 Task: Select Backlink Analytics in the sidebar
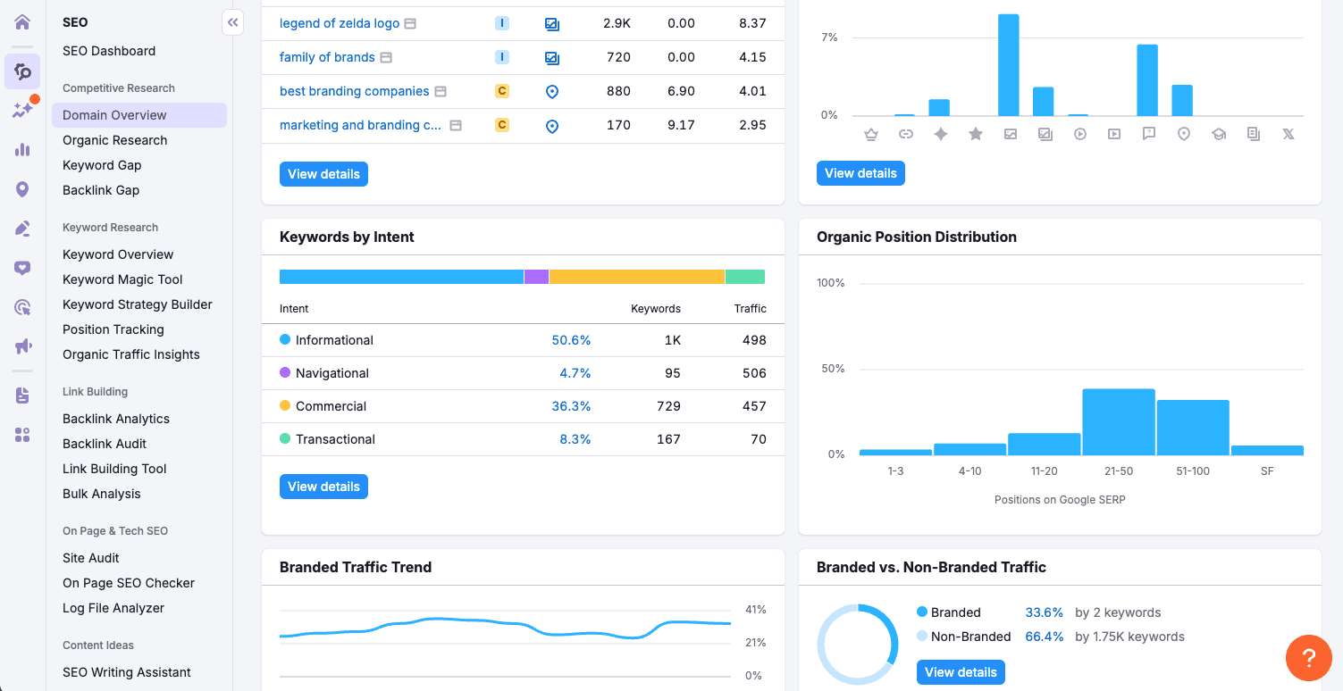116,419
